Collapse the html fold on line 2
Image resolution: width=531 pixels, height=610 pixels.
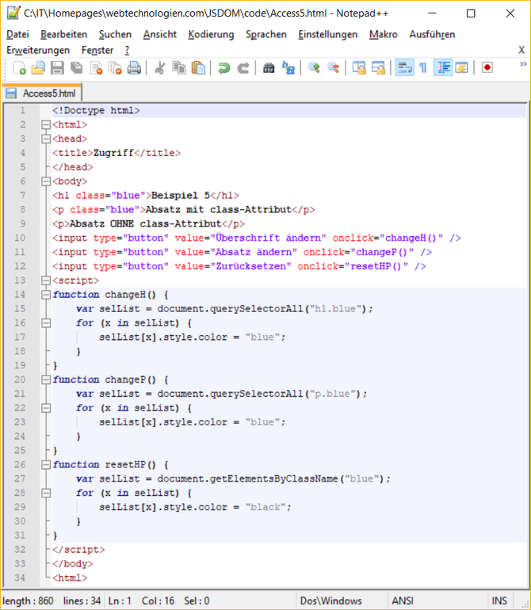(x=46, y=124)
